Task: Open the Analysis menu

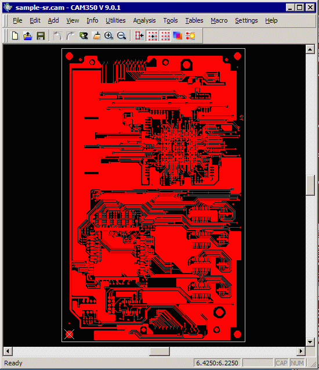Action: (144, 20)
